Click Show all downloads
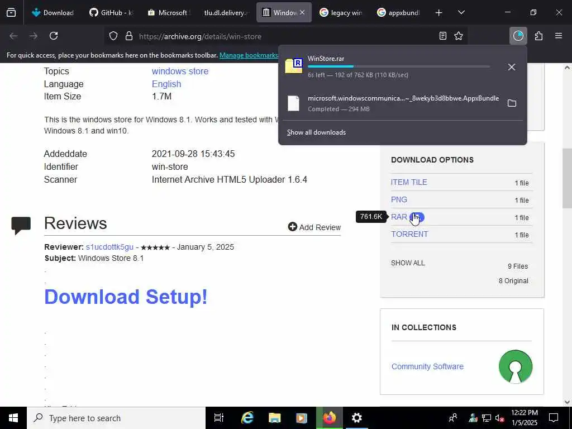Viewport: 572px width, 429px height. tap(316, 132)
